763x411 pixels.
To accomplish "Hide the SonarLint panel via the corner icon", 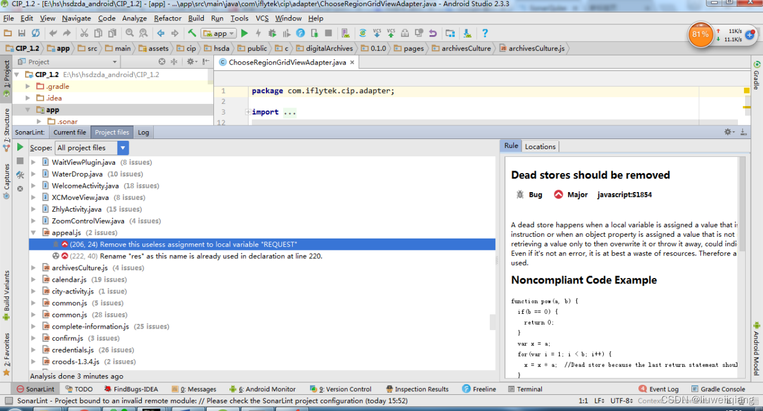I will [742, 132].
